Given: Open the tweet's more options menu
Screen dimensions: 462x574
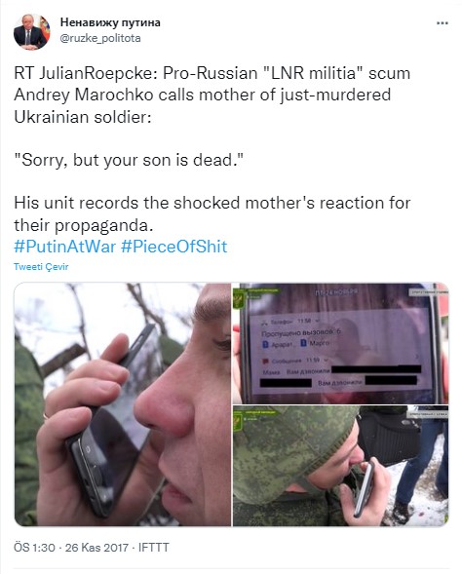Looking at the screenshot, I should point(443,23).
